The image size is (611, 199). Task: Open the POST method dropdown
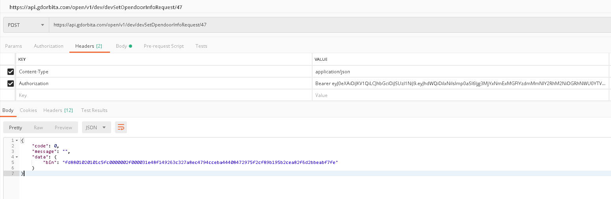click(26, 25)
